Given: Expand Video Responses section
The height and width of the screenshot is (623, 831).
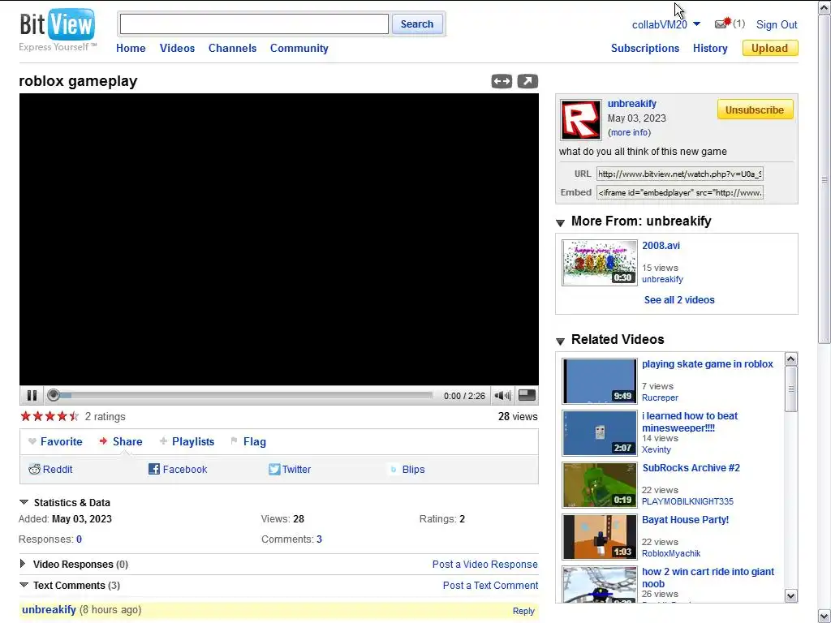Looking at the screenshot, I should pyautogui.click(x=23, y=564).
